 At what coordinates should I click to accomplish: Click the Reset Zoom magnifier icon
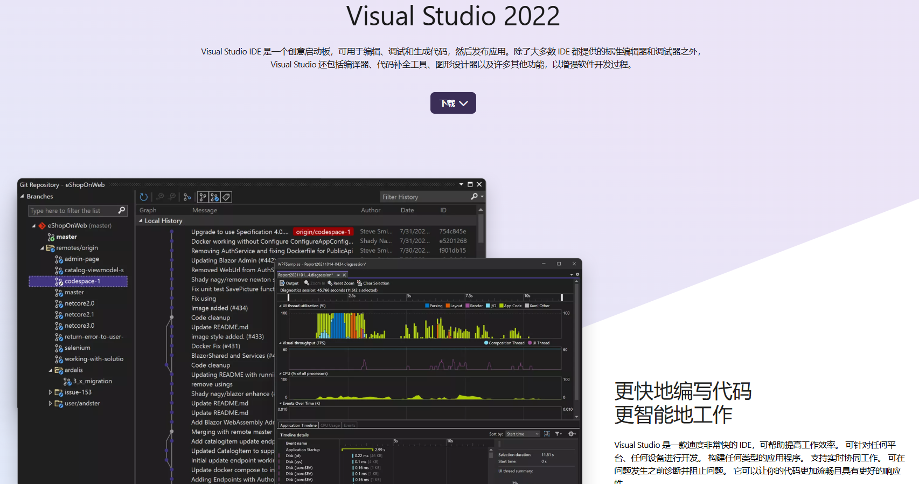(330, 283)
